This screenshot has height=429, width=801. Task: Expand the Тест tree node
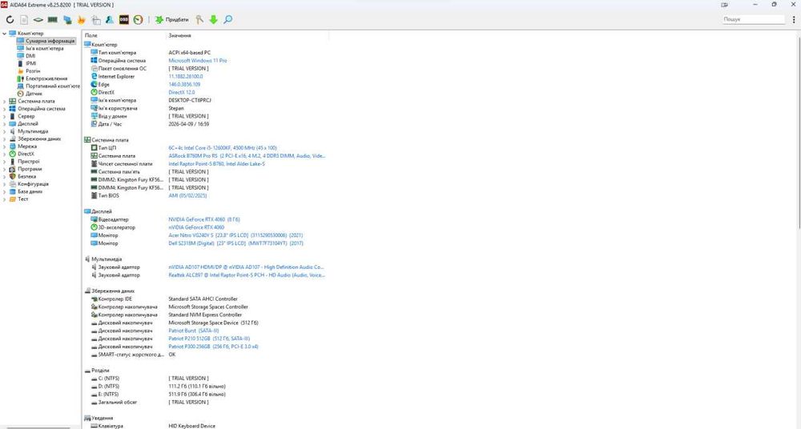tap(5, 199)
